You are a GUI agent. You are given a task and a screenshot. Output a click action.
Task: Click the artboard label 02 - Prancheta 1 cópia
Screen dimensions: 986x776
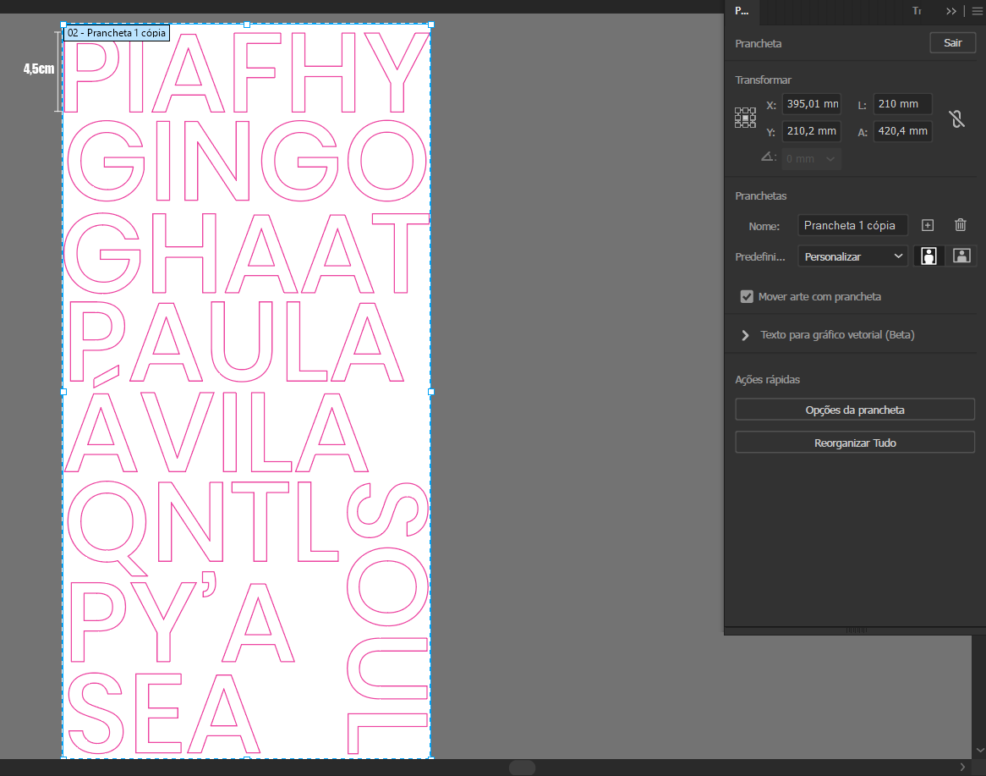click(117, 33)
